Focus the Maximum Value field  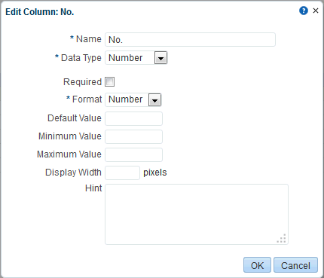coord(133,154)
